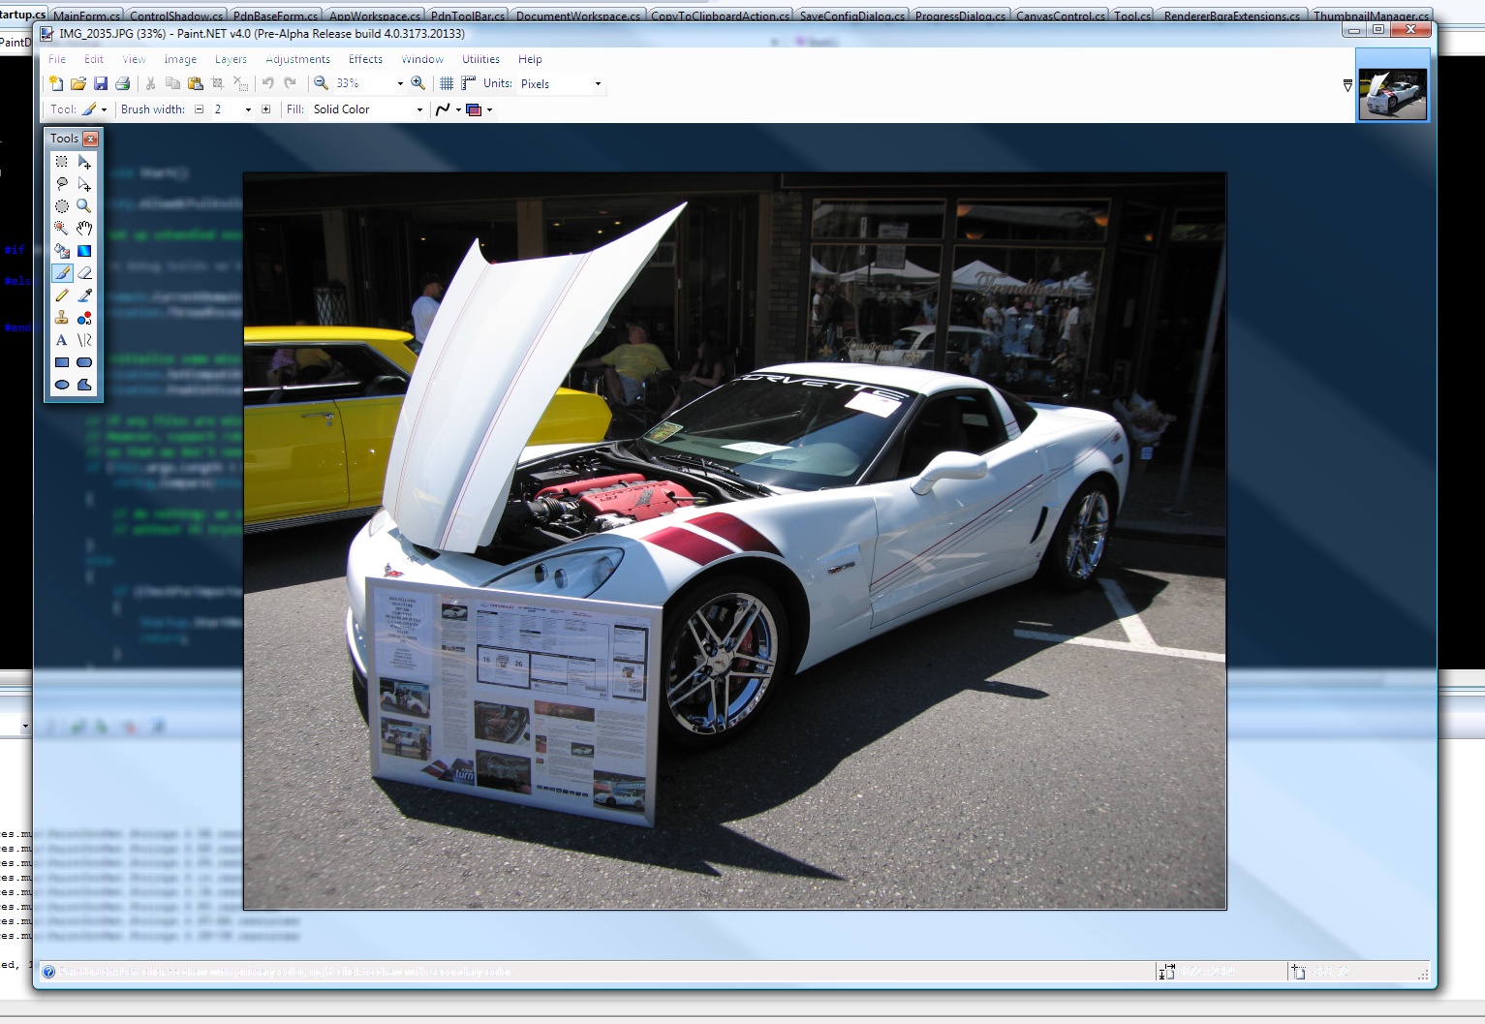Screen dimensions: 1485x1024
Task: Click the Save floppy disk icon
Action: 101,83
